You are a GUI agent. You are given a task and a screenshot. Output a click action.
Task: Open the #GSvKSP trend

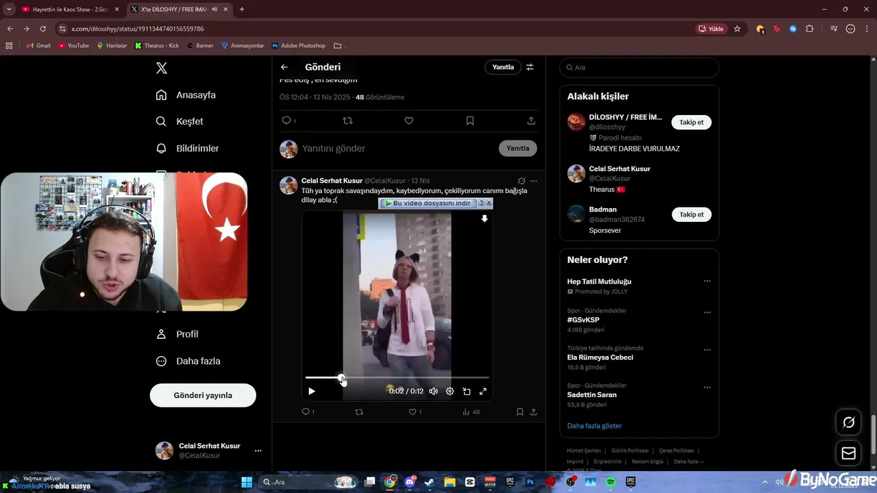pyautogui.click(x=583, y=320)
